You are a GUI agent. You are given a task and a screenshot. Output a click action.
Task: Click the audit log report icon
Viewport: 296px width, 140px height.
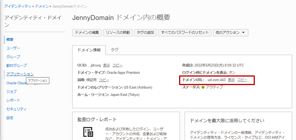click(88, 132)
